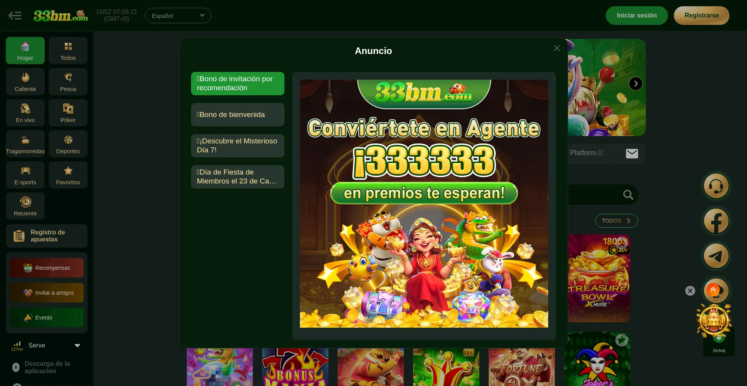Click the Registrarse button

tap(701, 16)
